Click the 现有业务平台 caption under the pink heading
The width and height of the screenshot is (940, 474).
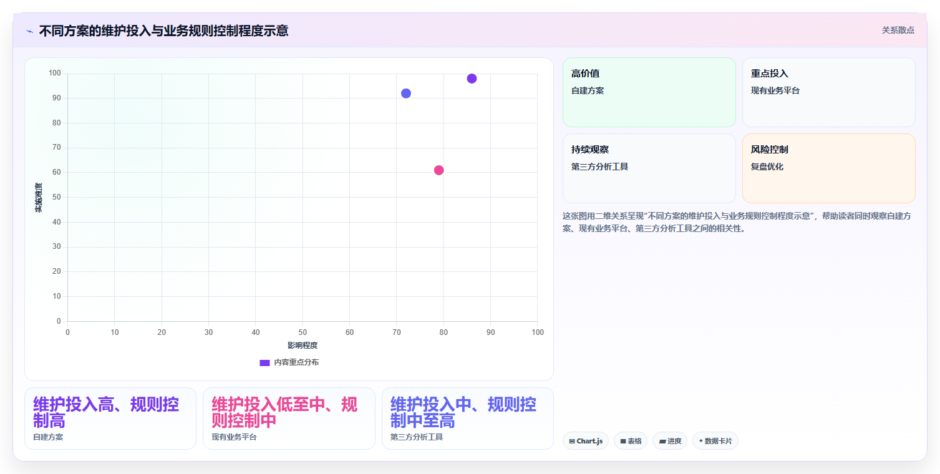(234, 437)
